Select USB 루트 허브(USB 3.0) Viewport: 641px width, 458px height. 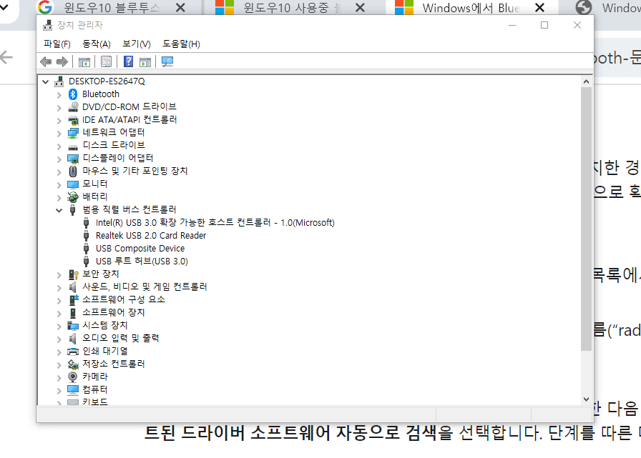142,262
